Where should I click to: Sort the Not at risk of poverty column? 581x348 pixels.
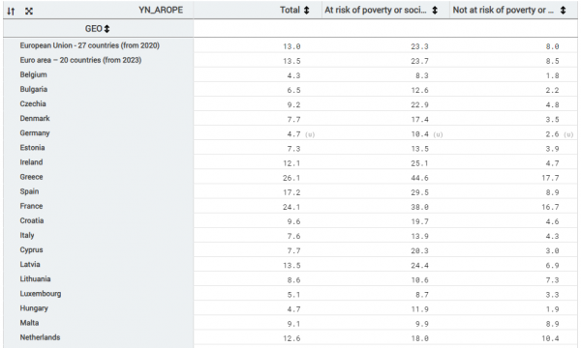click(563, 11)
